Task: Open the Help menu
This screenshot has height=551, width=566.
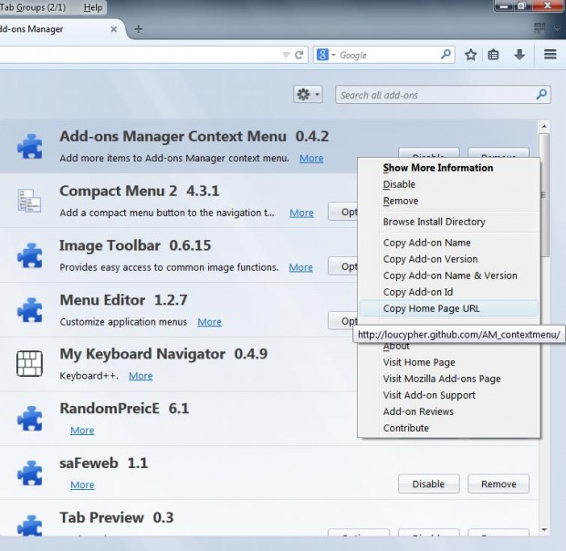Action: (x=93, y=7)
